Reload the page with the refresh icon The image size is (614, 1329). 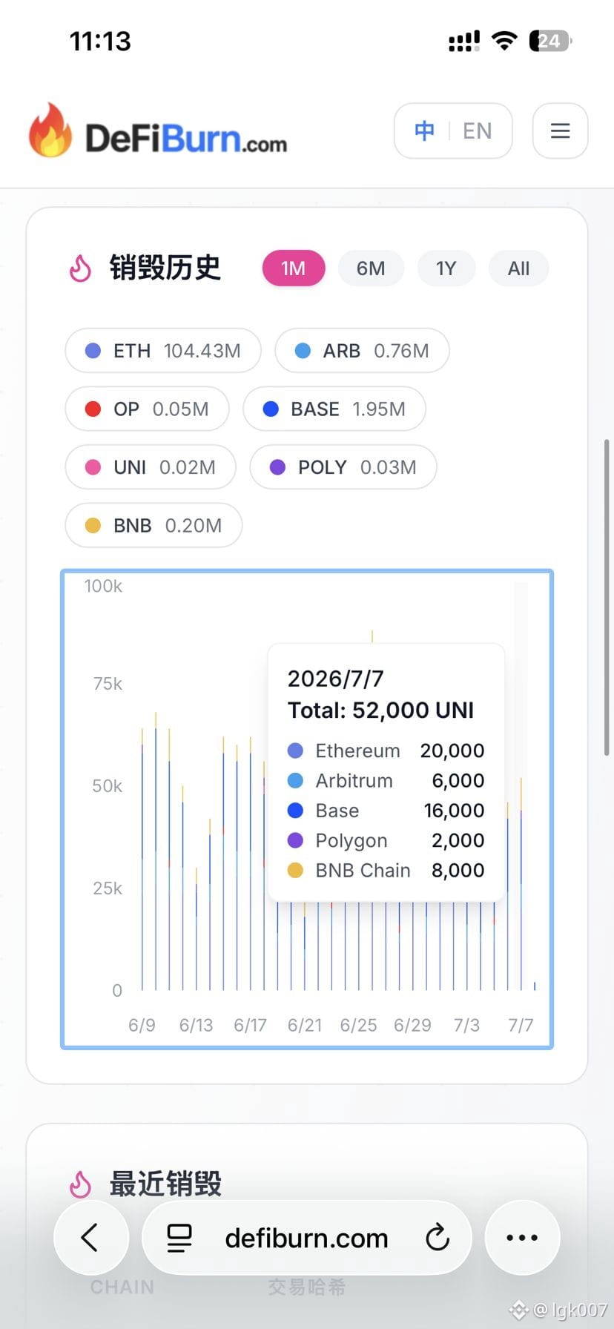click(438, 1238)
